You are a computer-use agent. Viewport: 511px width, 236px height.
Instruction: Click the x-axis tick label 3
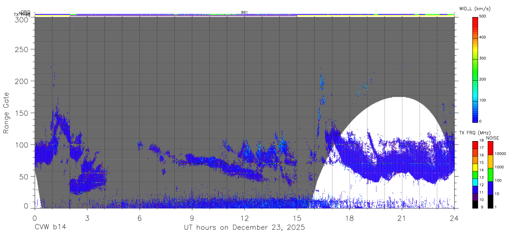pyautogui.click(x=87, y=218)
